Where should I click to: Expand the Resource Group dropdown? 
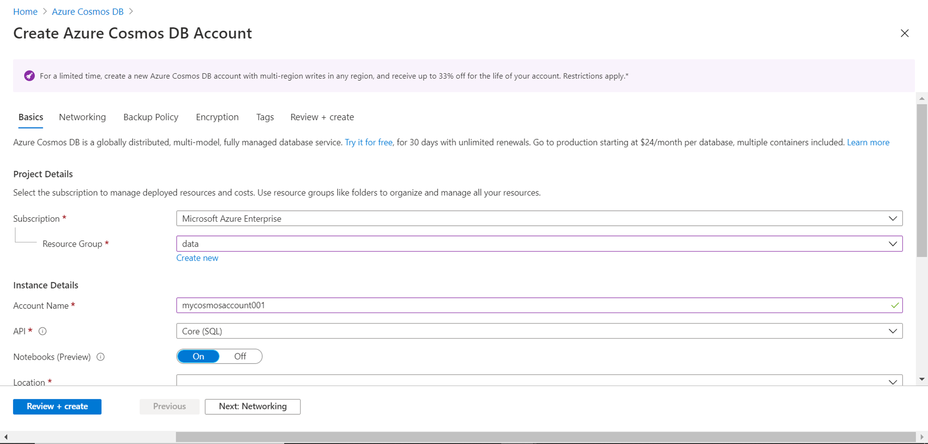pyautogui.click(x=539, y=244)
